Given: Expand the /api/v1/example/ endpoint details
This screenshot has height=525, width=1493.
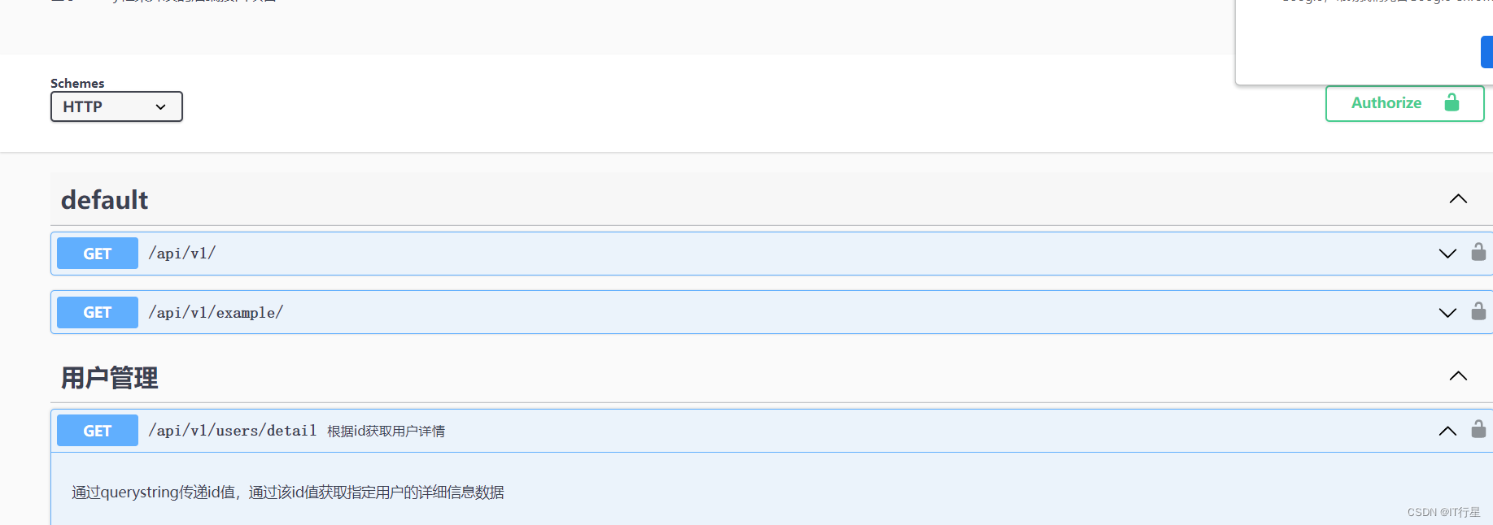Looking at the screenshot, I should click(x=1447, y=312).
